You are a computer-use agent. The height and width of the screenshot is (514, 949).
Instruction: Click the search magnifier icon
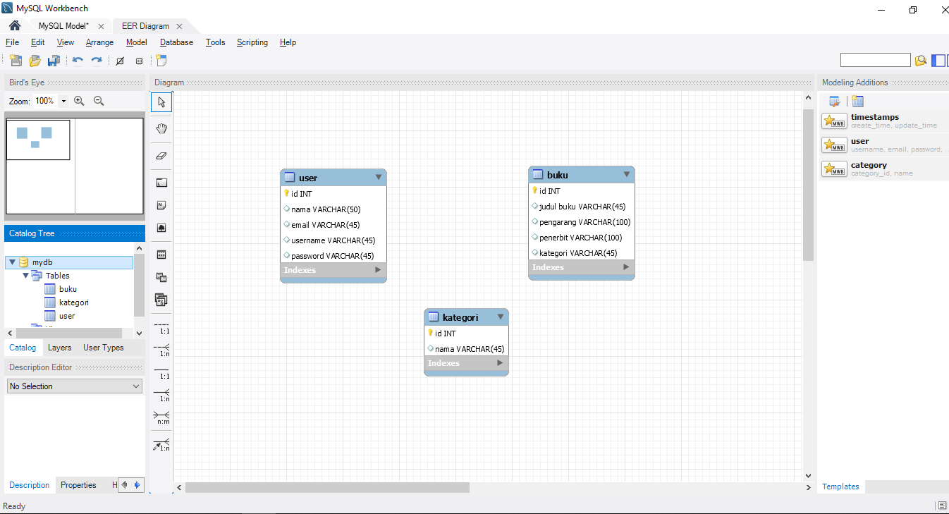click(920, 61)
